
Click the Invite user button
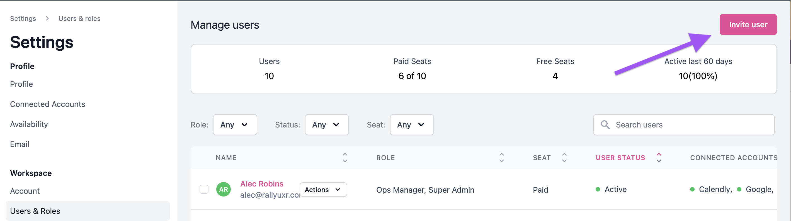tap(748, 24)
